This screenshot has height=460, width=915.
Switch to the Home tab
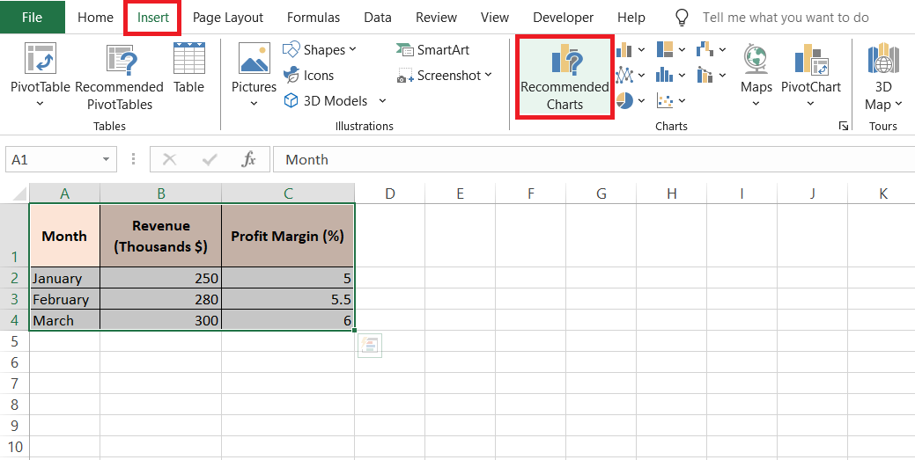click(x=95, y=18)
